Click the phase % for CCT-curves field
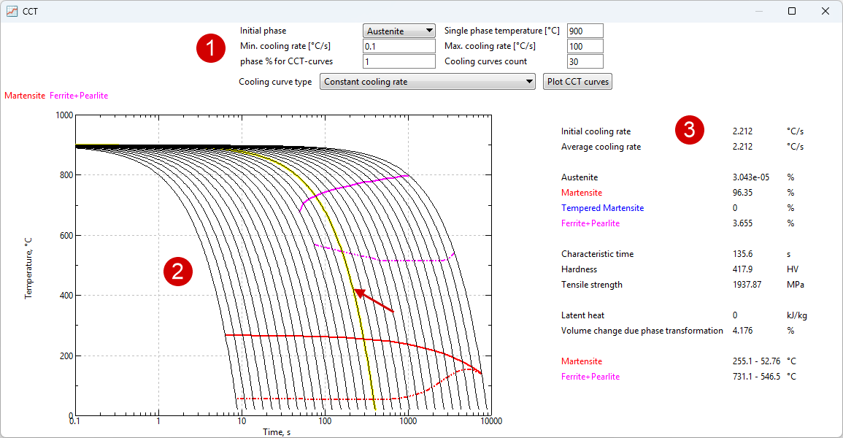 tap(399, 61)
